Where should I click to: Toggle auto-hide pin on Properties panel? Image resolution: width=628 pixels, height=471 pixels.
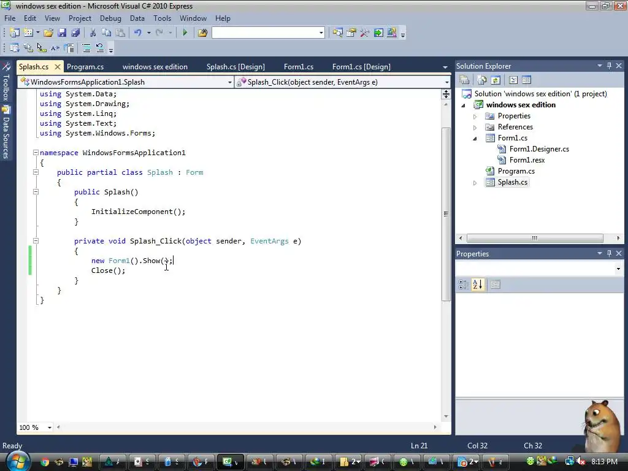(x=609, y=253)
